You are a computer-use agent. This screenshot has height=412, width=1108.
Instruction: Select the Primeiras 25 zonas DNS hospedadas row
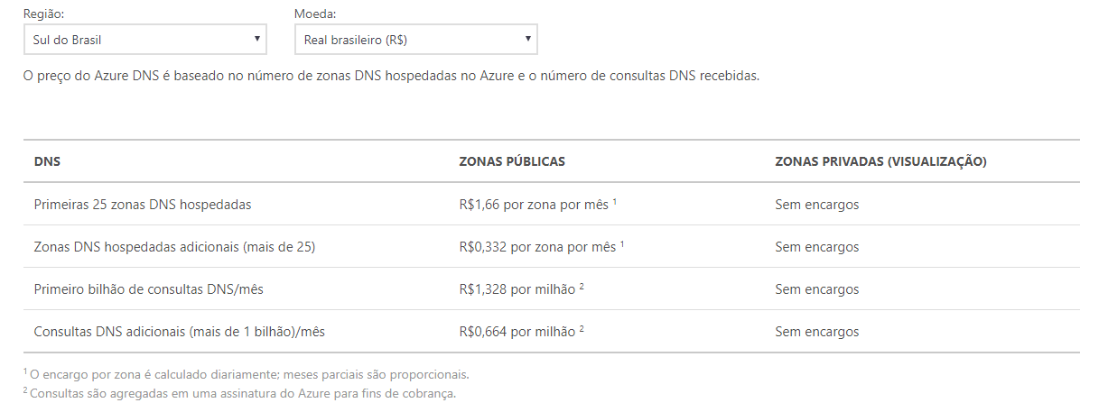143,205
